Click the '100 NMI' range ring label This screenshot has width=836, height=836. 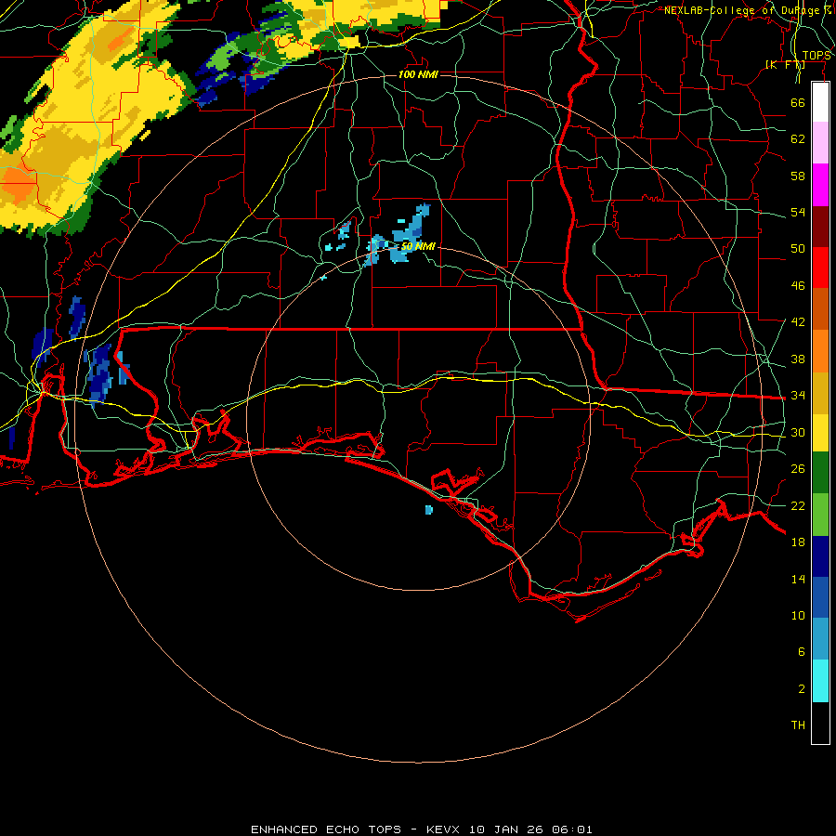(x=418, y=74)
